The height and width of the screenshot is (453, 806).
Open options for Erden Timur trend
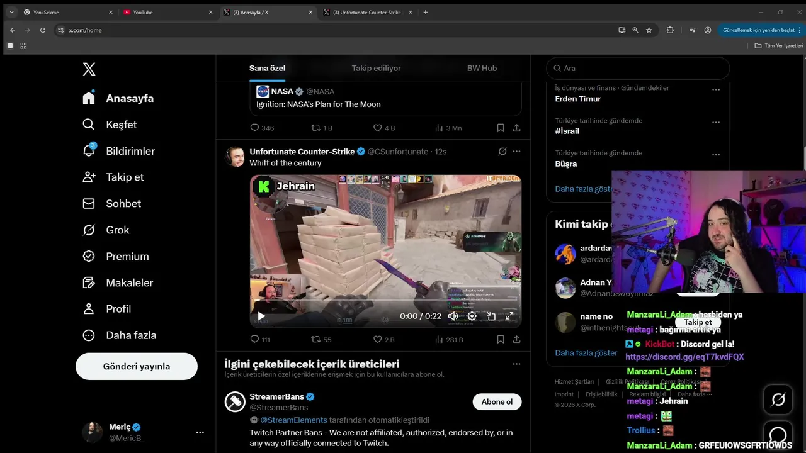tap(716, 90)
